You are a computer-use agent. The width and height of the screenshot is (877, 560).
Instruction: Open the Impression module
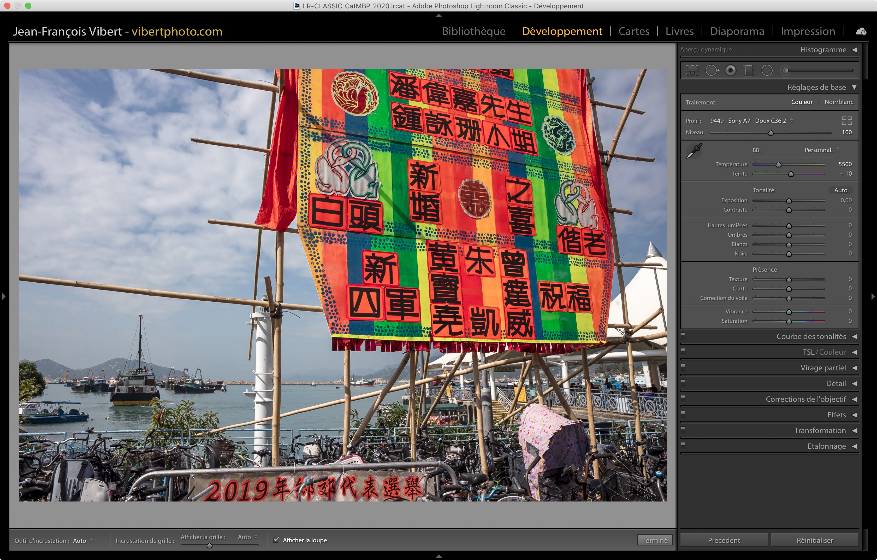click(807, 31)
